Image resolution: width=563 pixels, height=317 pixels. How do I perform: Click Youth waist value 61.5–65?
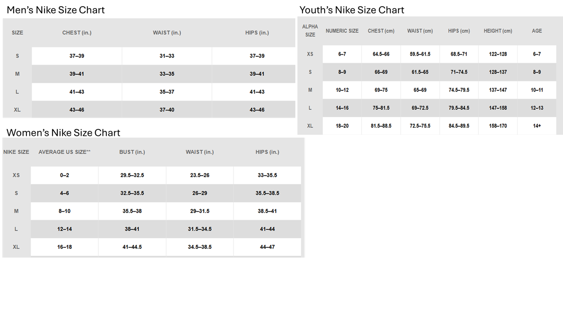pyautogui.click(x=420, y=72)
